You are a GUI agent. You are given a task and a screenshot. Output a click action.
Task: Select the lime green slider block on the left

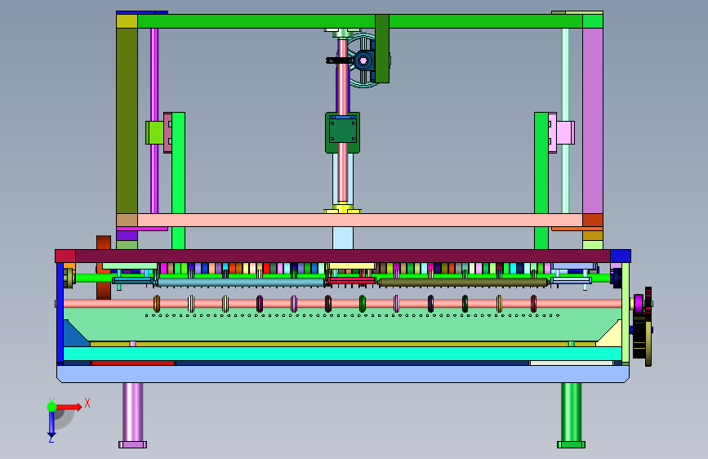pyautogui.click(x=154, y=133)
